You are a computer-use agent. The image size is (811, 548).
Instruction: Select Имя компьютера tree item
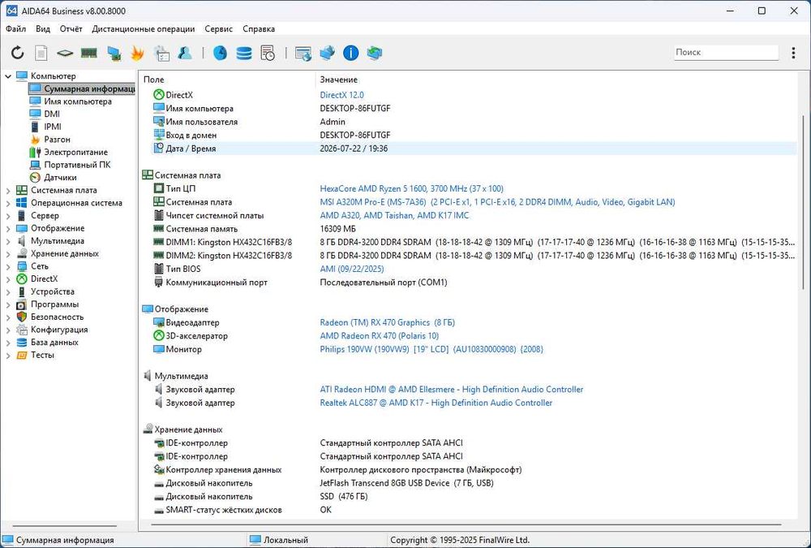78,101
